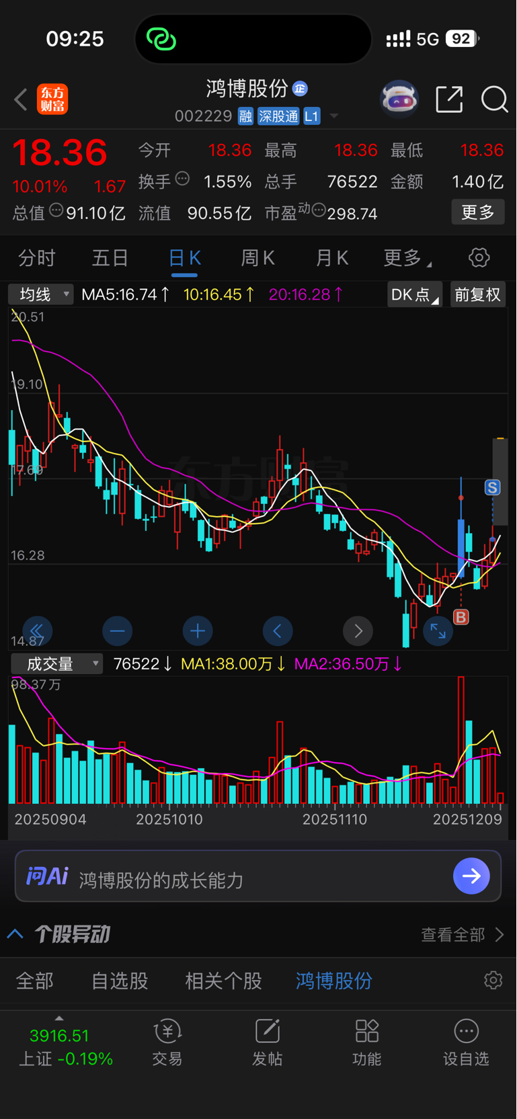Open the search magnifier
This screenshot has height=1119, width=517.
[494, 99]
